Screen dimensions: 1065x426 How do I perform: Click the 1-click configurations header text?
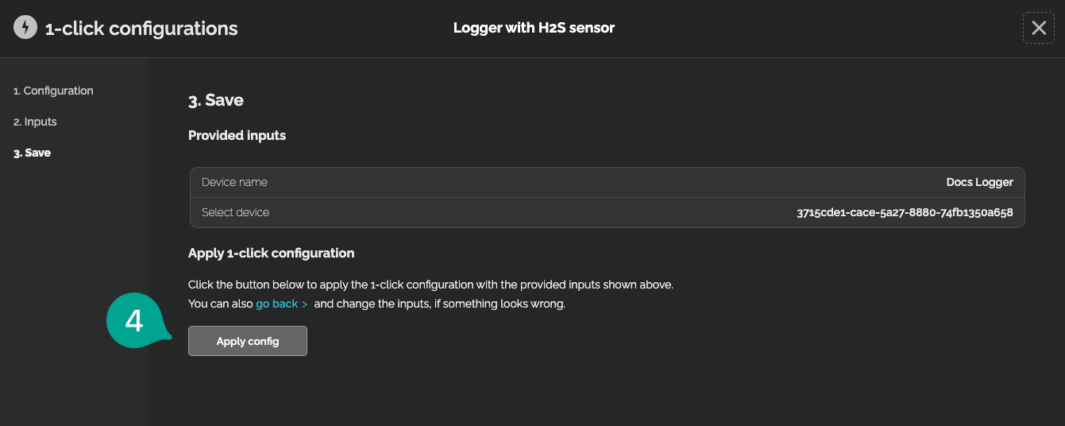(x=141, y=29)
